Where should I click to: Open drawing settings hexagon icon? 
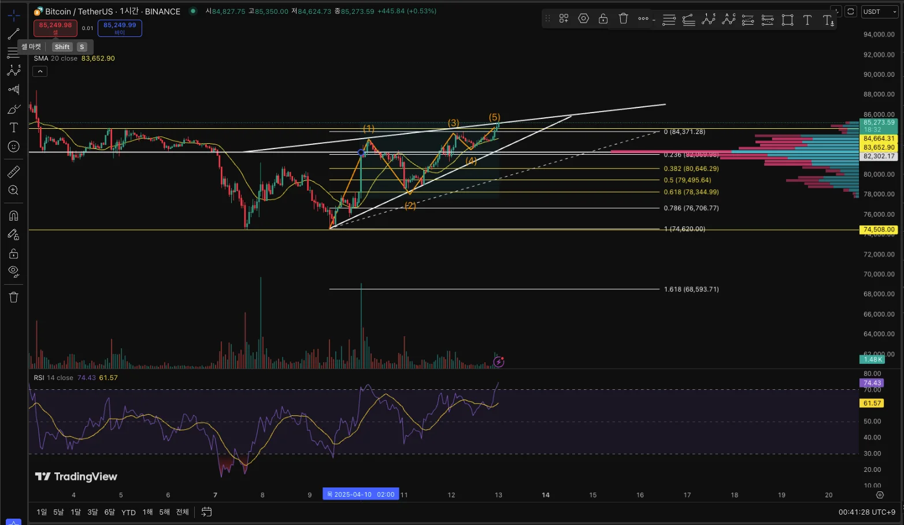tap(584, 18)
